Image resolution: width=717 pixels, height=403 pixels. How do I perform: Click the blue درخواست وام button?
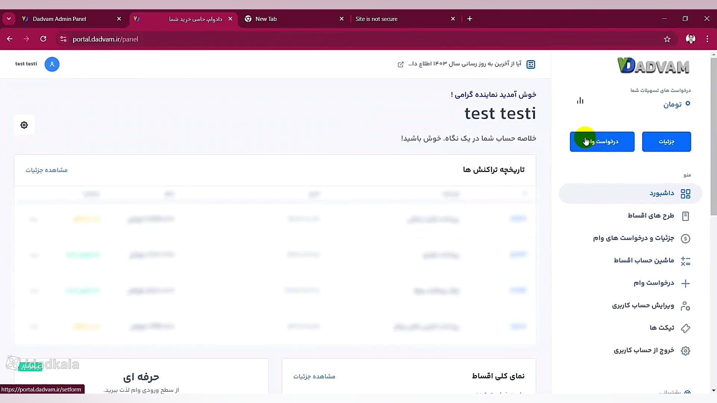[x=602, y=141]
